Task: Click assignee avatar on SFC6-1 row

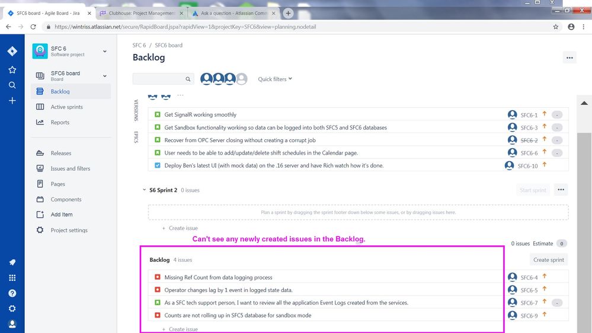Action: (x=512, y=114)
